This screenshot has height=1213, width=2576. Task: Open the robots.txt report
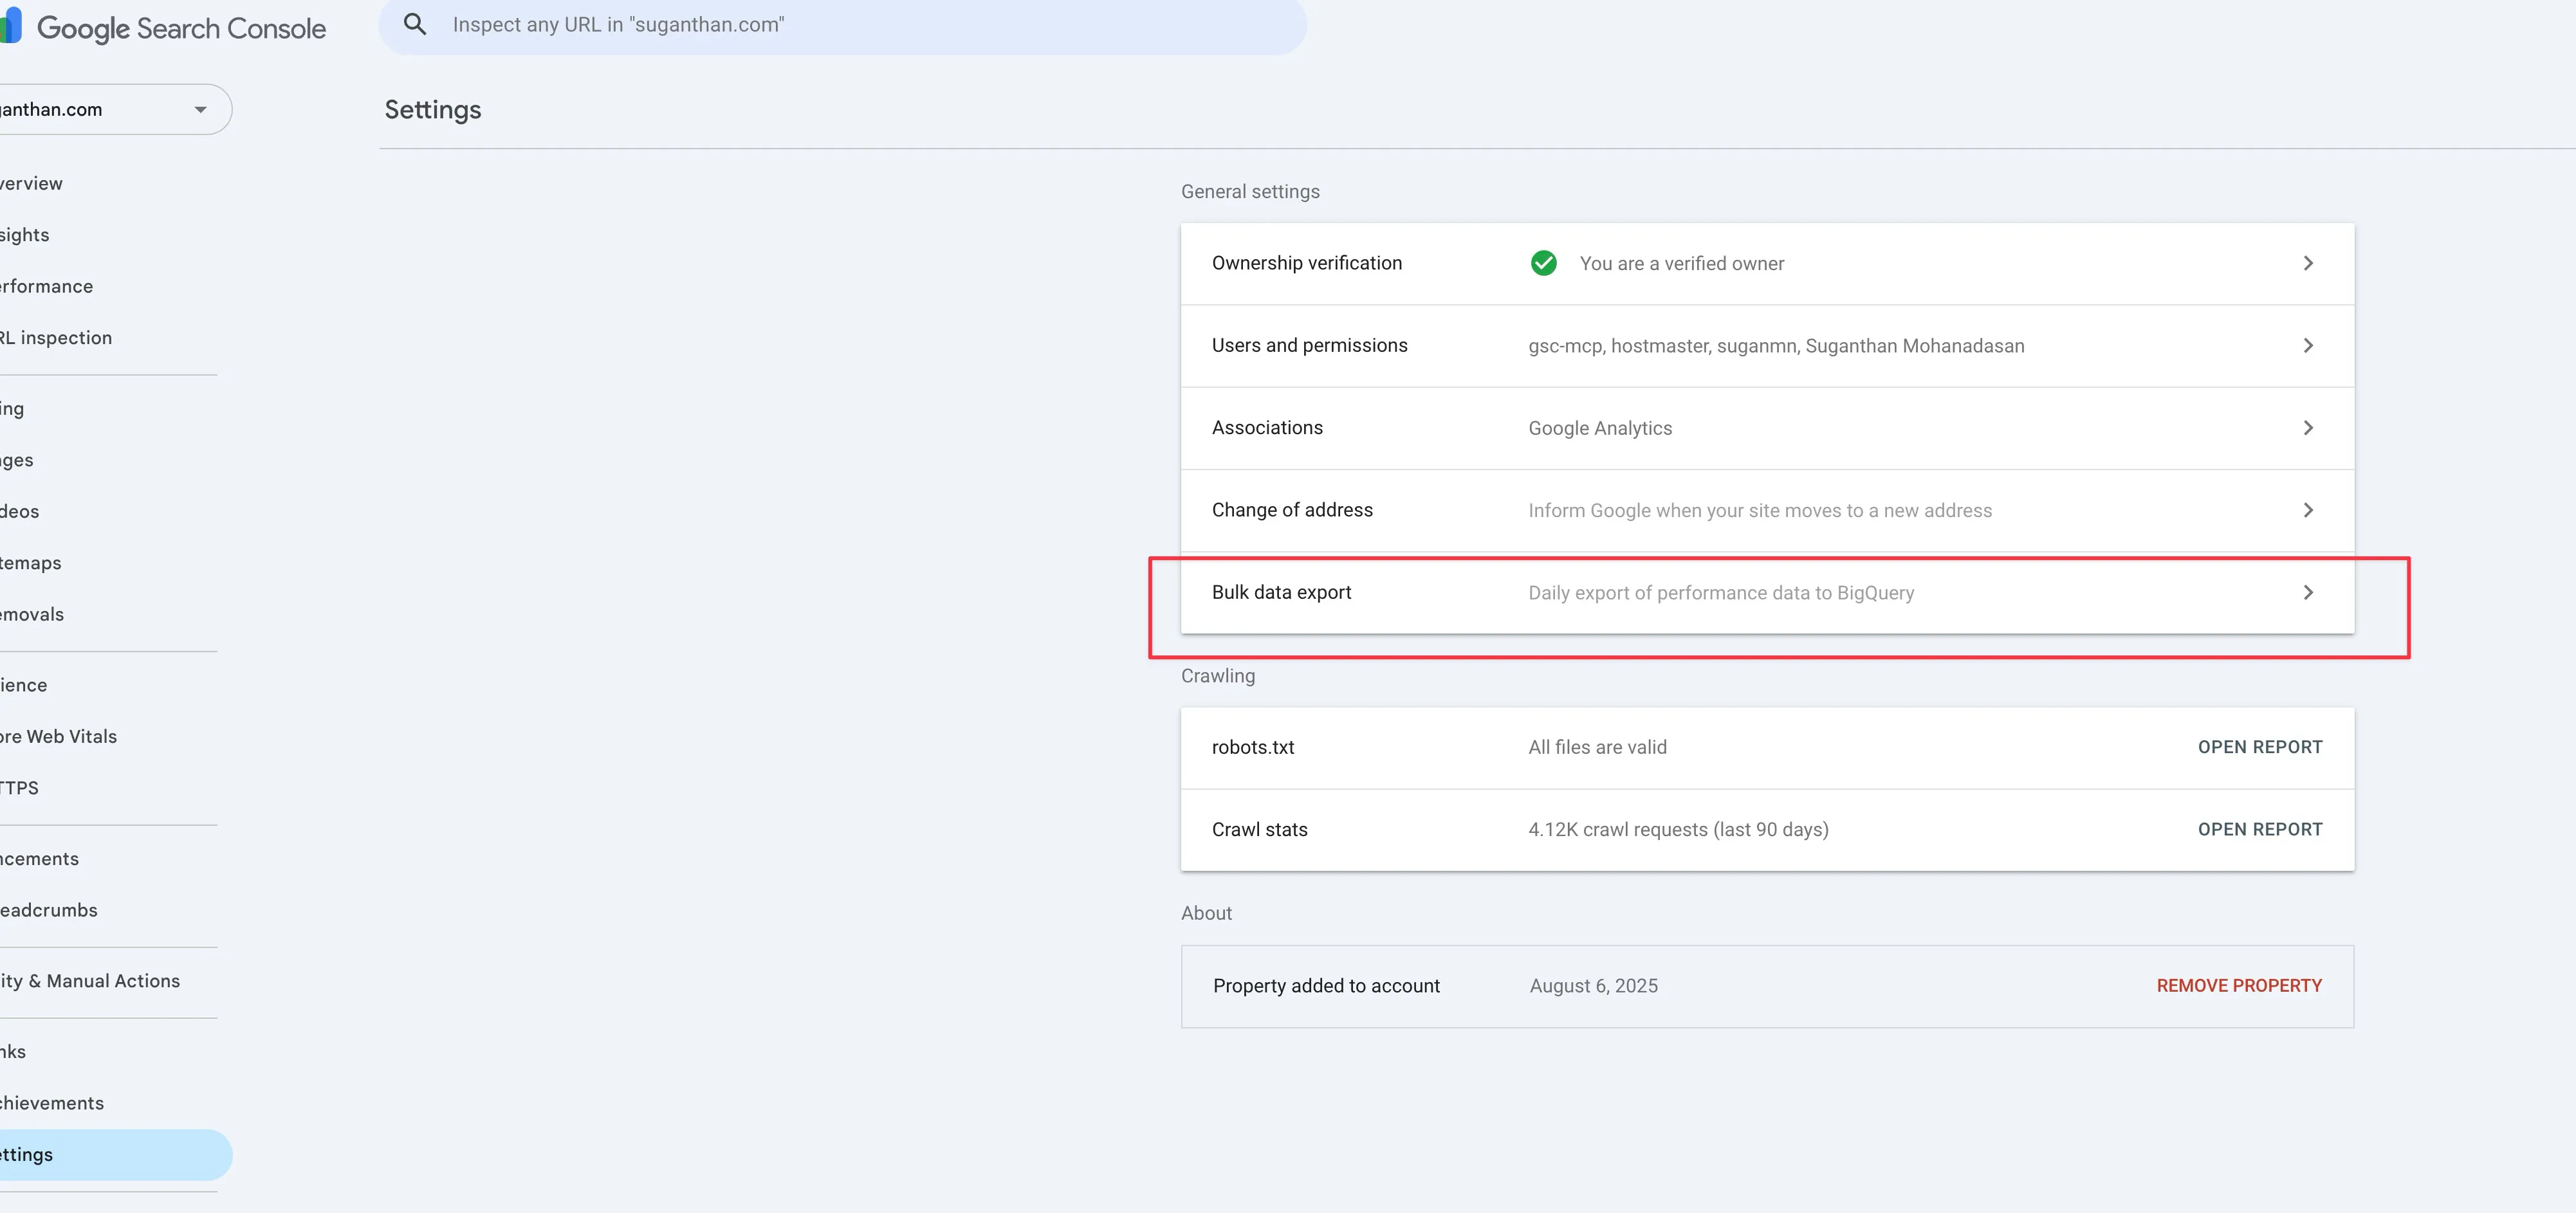pos(2259,747)
